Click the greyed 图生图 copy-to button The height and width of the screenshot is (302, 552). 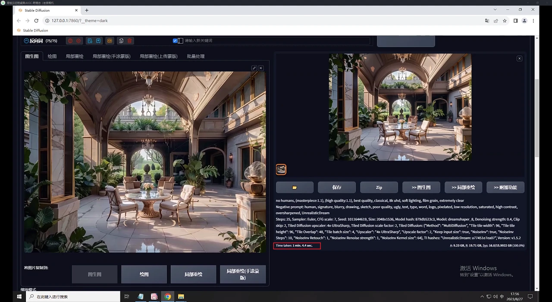pyautogui.click(x=94, y=274)
